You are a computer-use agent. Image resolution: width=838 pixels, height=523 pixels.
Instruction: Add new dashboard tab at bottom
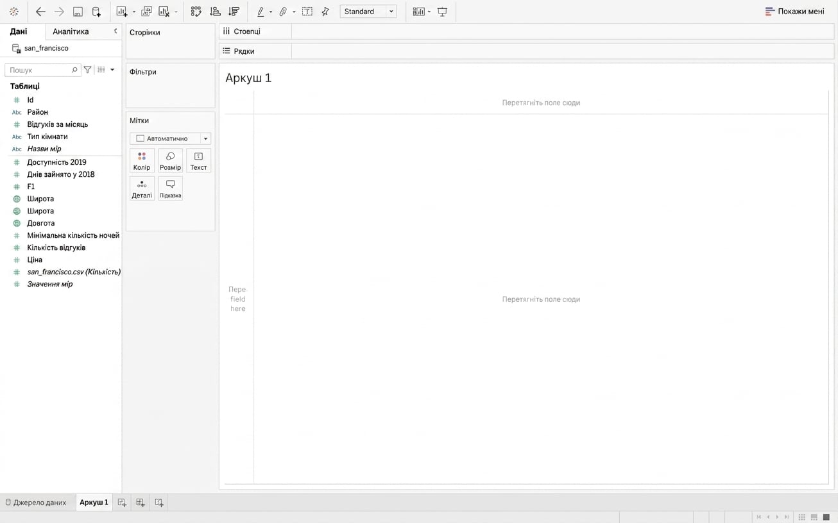[141, 502]
